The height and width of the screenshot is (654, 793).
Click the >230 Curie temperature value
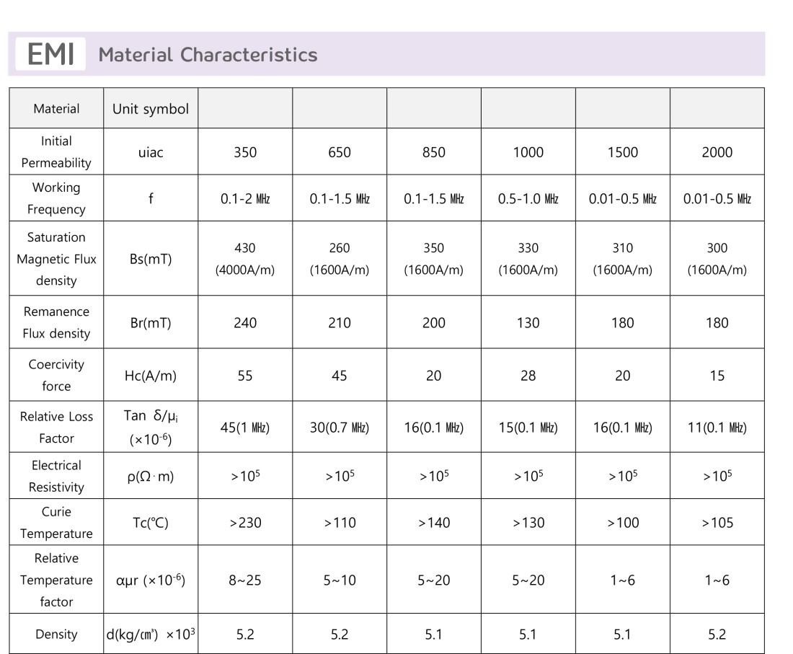[x=245, y=523]
